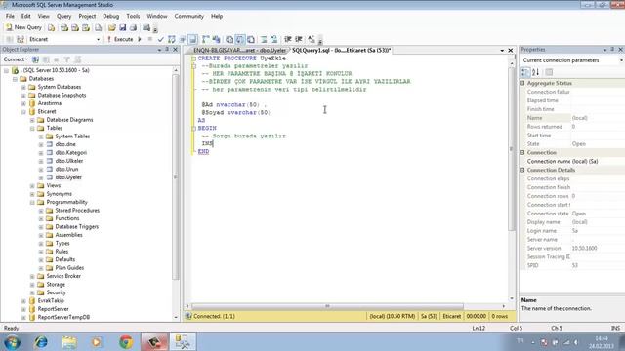
Task: Collapse the Eticaret database node
Action: pos(23,112)
